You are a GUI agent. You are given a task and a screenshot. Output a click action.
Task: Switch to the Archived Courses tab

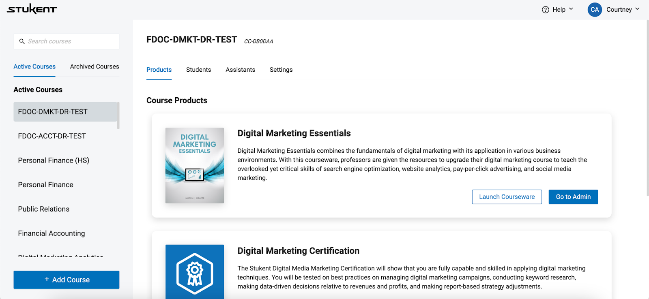click(x=95, y=67)
